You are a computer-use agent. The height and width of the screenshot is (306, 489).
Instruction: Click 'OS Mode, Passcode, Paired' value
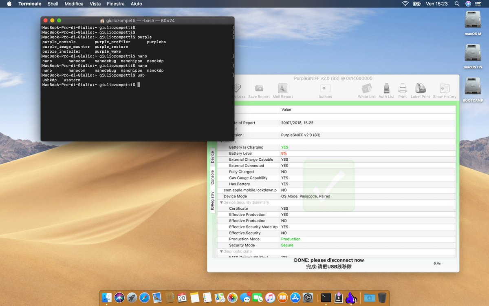click(306, 196)
